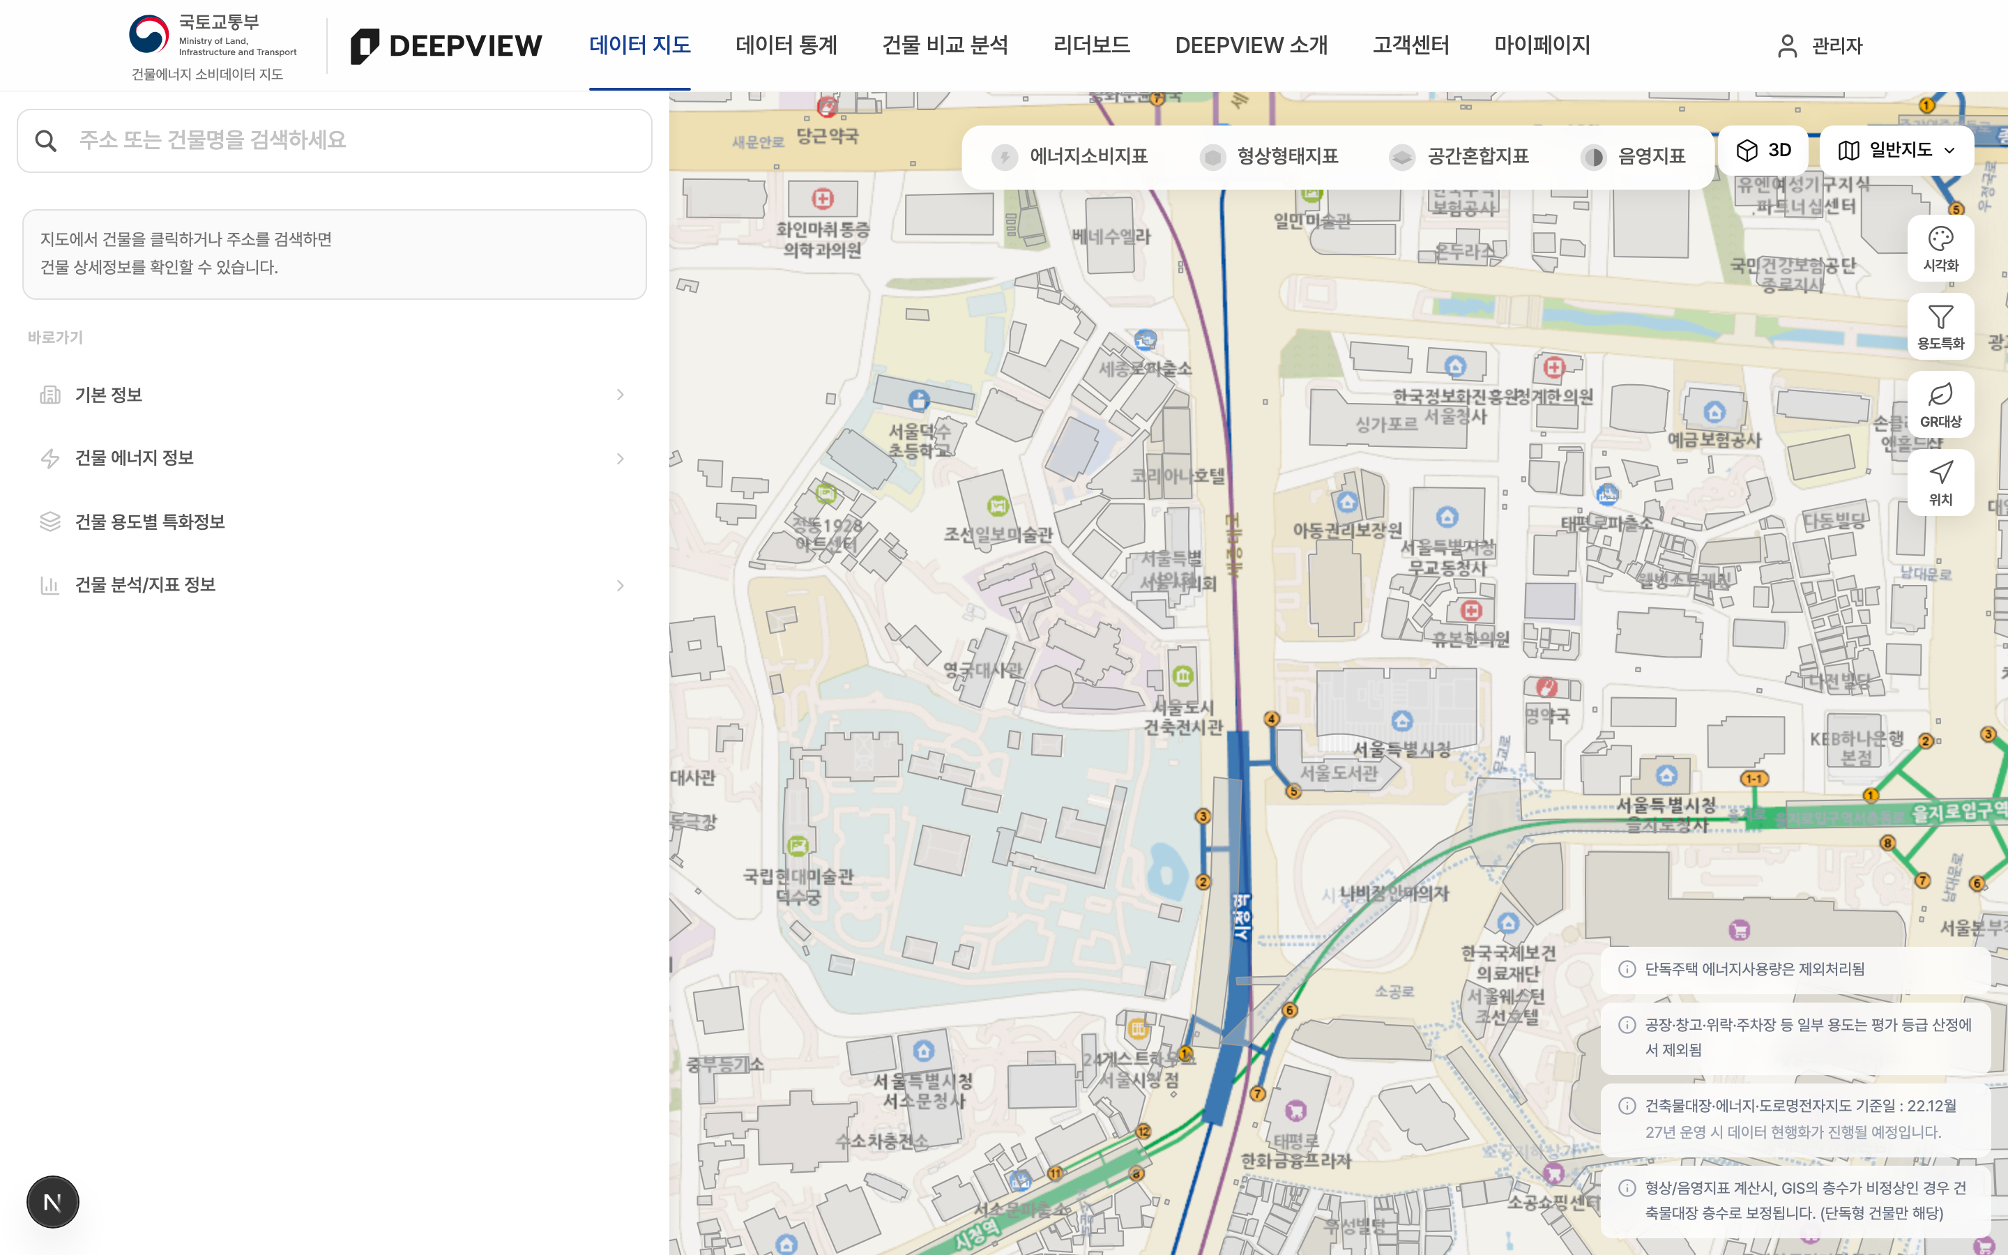The image size is (2008, 1255).
Task: Click the 건물 용도별 특화정보 layers icon
Action: pyautogui.click(x=51, y=522)
